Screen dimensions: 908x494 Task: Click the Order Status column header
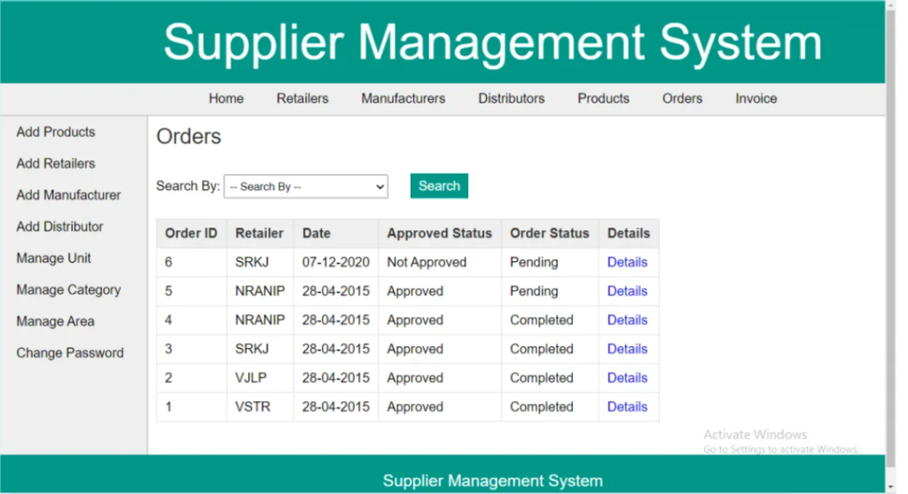(x=550, y=233)
